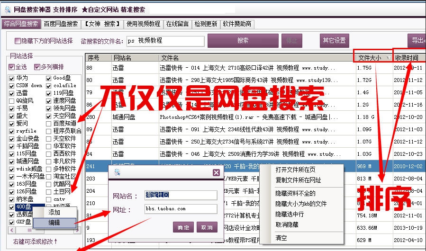Click the 网址 field showing bbs.taobao.com
Screen dimensions: 426x251
tap(181, 209)
